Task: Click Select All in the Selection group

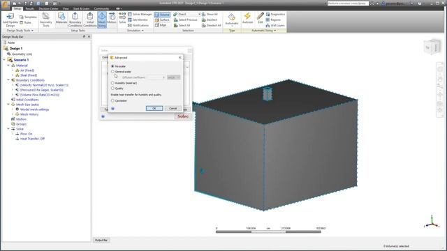Action: point(182,25)
